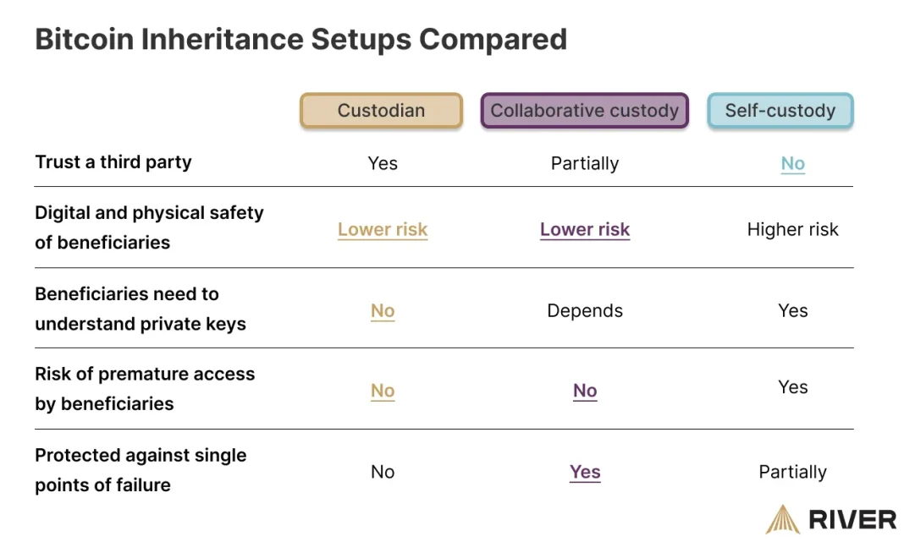The height and width of the screenshot is (542, 904).
Task: Click Custodian "No" for private keys
Action: [x=383, y=311]
